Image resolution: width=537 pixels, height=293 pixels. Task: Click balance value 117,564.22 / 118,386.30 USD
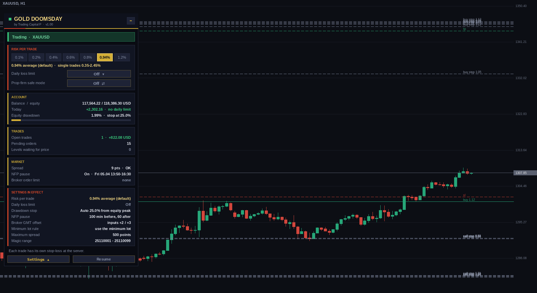tap(106, 103)
